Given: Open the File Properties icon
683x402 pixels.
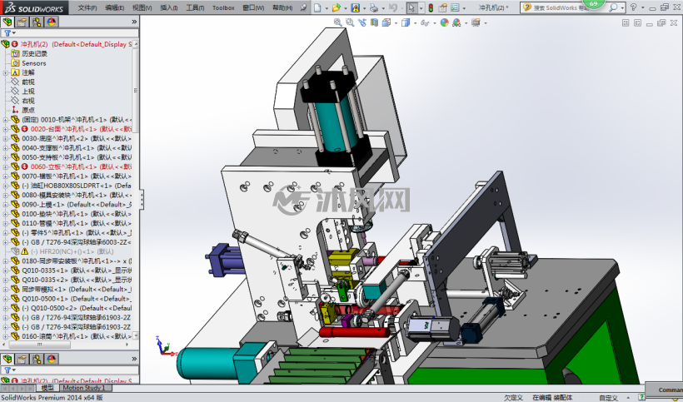Looking at the screenshot, I should pyautogui.click(x=442, y=7).
